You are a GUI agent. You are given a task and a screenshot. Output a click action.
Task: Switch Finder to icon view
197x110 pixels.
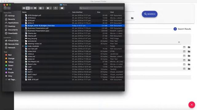coord(24,8)
